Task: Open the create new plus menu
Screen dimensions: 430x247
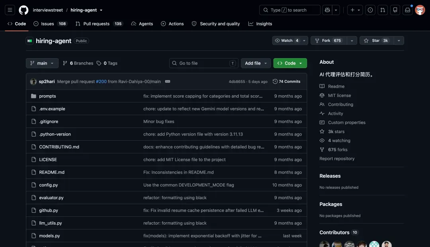Action: coord(355,10)
